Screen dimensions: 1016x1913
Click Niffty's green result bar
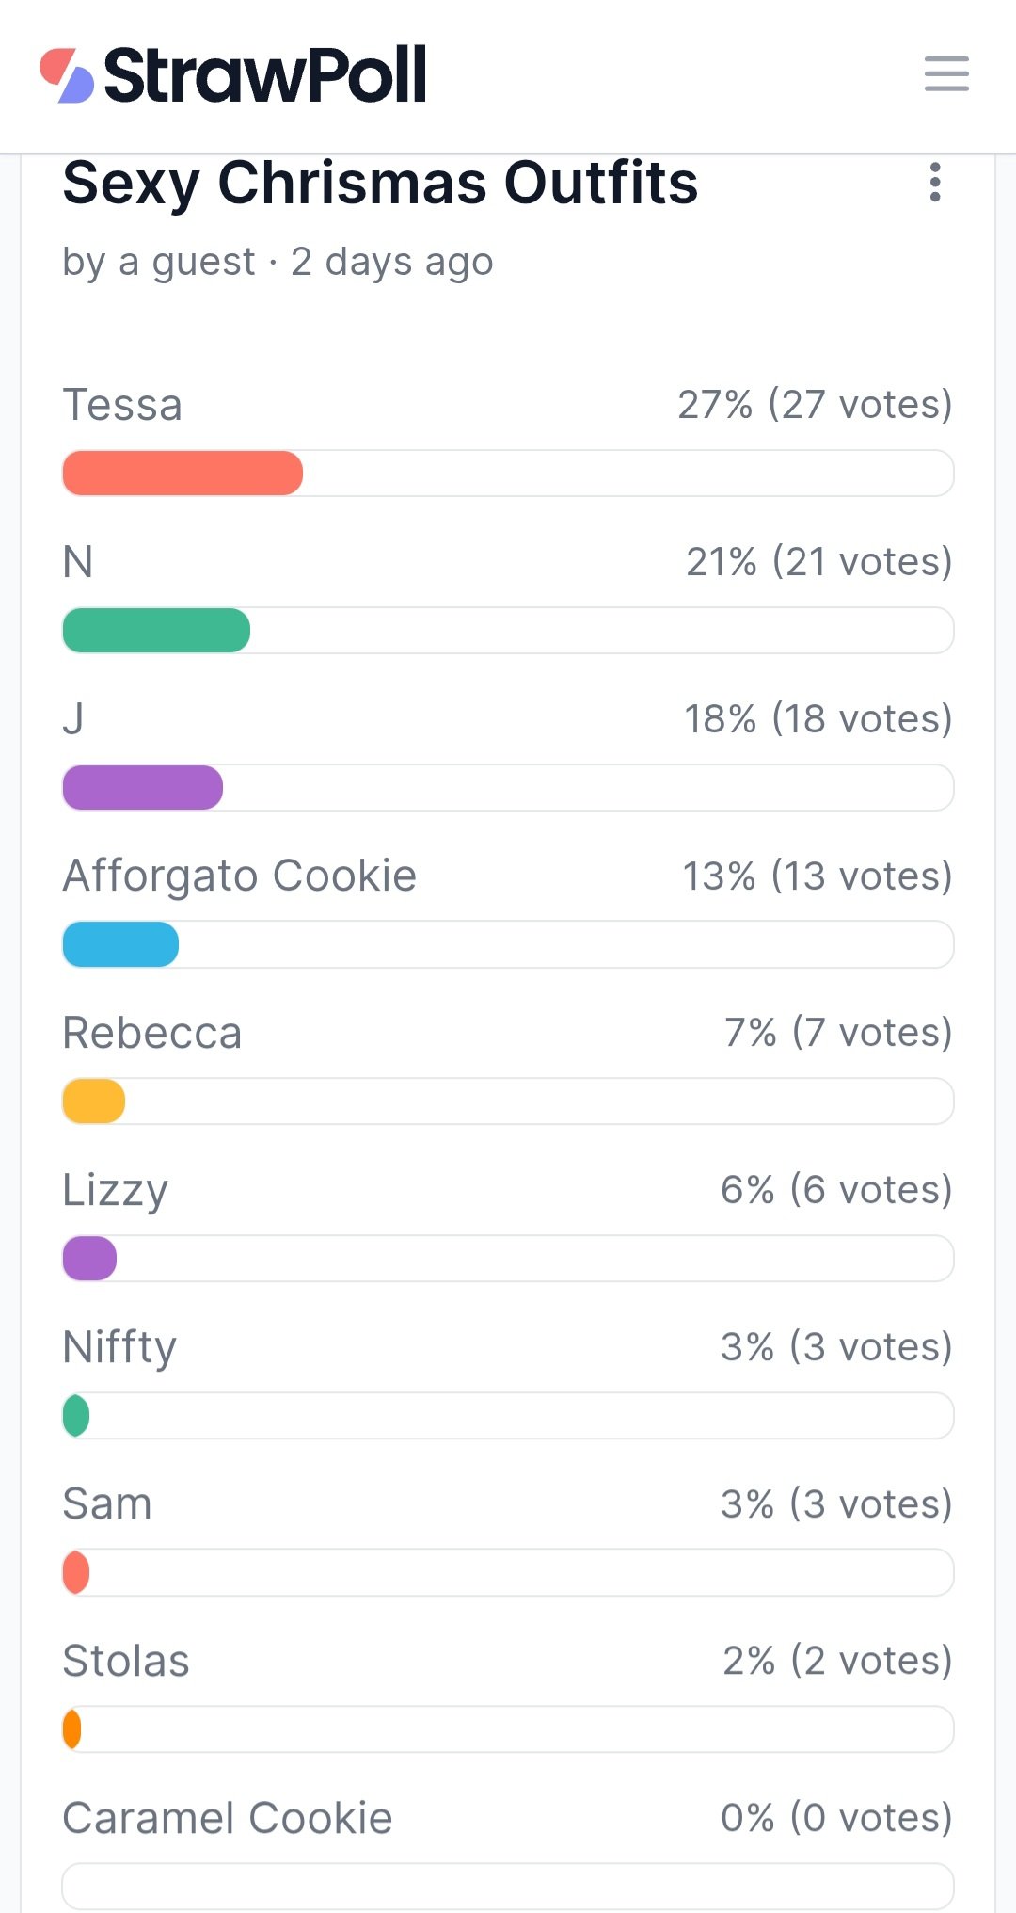(x=76, y=1416)
